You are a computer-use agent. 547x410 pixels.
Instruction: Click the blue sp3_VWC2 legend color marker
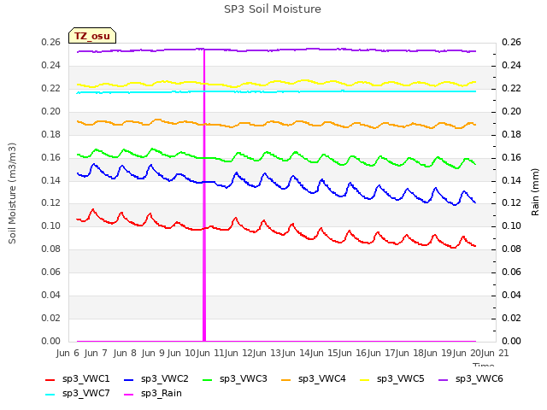(129, 379)
